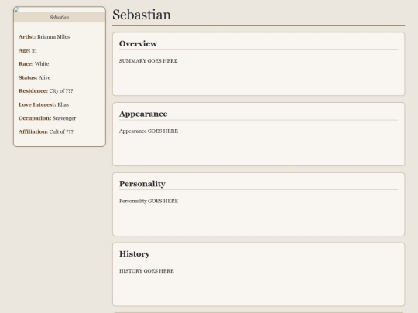Click the Status: Alive row
Image resolution: width=418 pixels, height=313 pixels.
click(34, 77)
